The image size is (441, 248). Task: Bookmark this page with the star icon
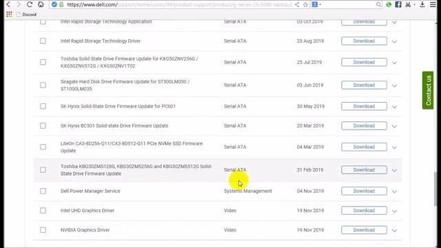click(x=305, y=5)
